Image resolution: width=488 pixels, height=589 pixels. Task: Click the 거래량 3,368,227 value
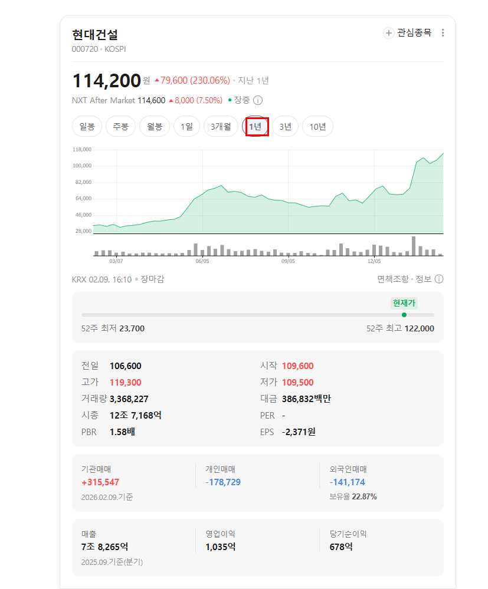[129, 399]
